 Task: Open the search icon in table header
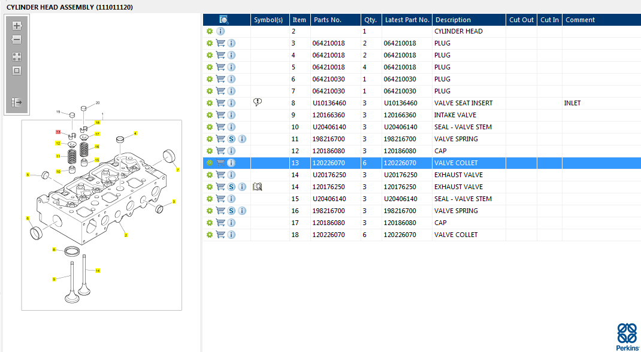[224, 20]
